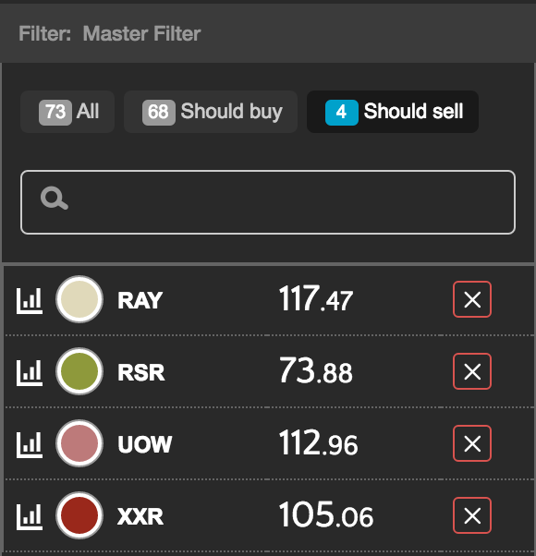Select the XXR ticker name
The width and height of the screenshot is (536, 556).
(x=140, y=516)
